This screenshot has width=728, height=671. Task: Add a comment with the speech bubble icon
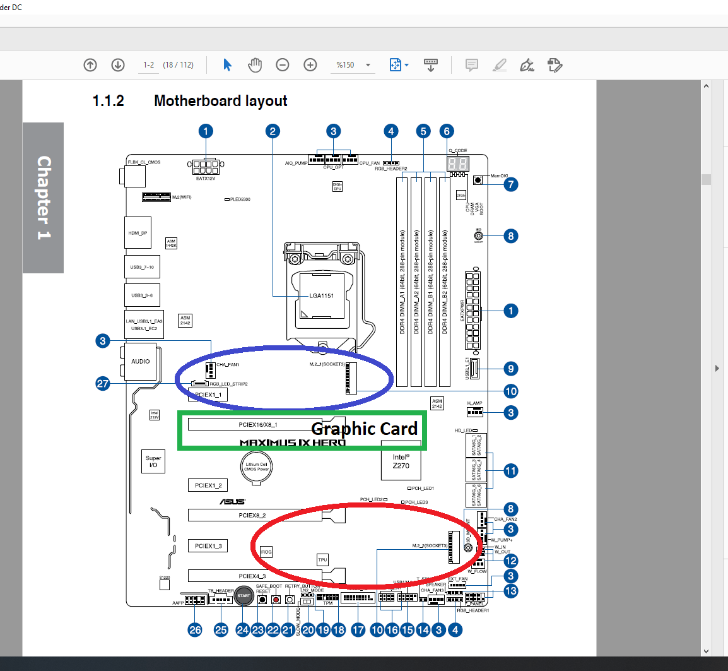click(472, 65)
